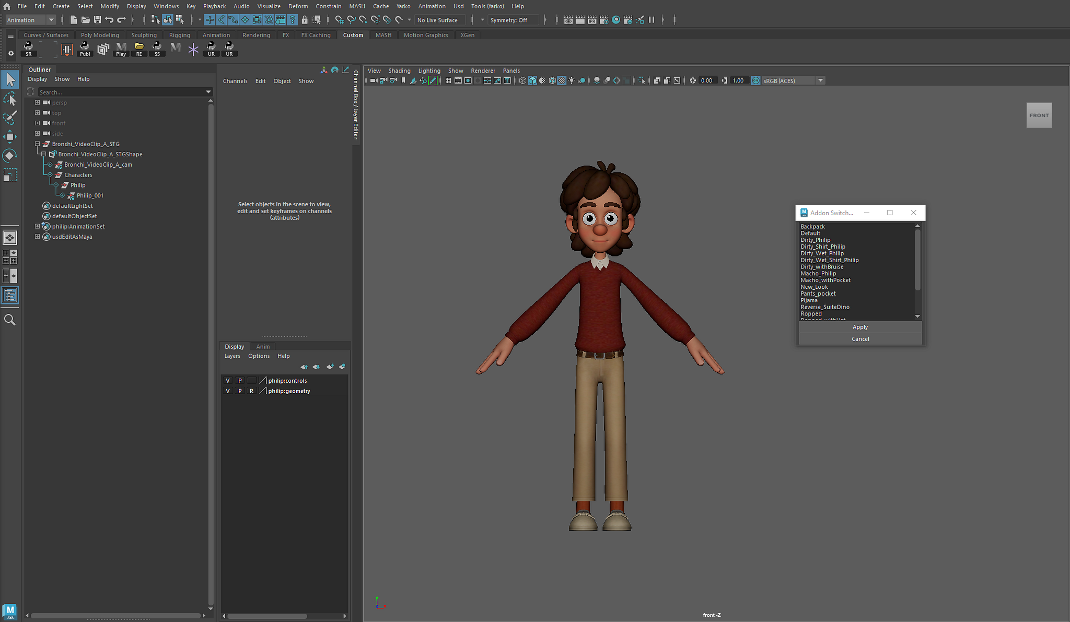Select Backpack in addon list

coord(812,227)
